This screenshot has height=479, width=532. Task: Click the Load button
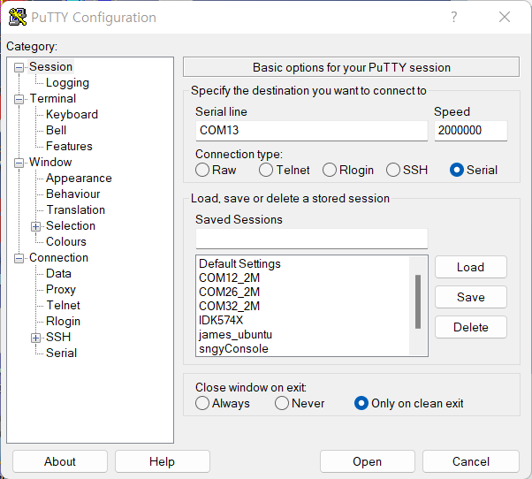click(471, 267)
